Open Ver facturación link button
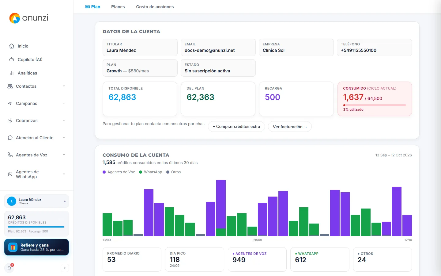Screen dimensions: 441x276 290,127
